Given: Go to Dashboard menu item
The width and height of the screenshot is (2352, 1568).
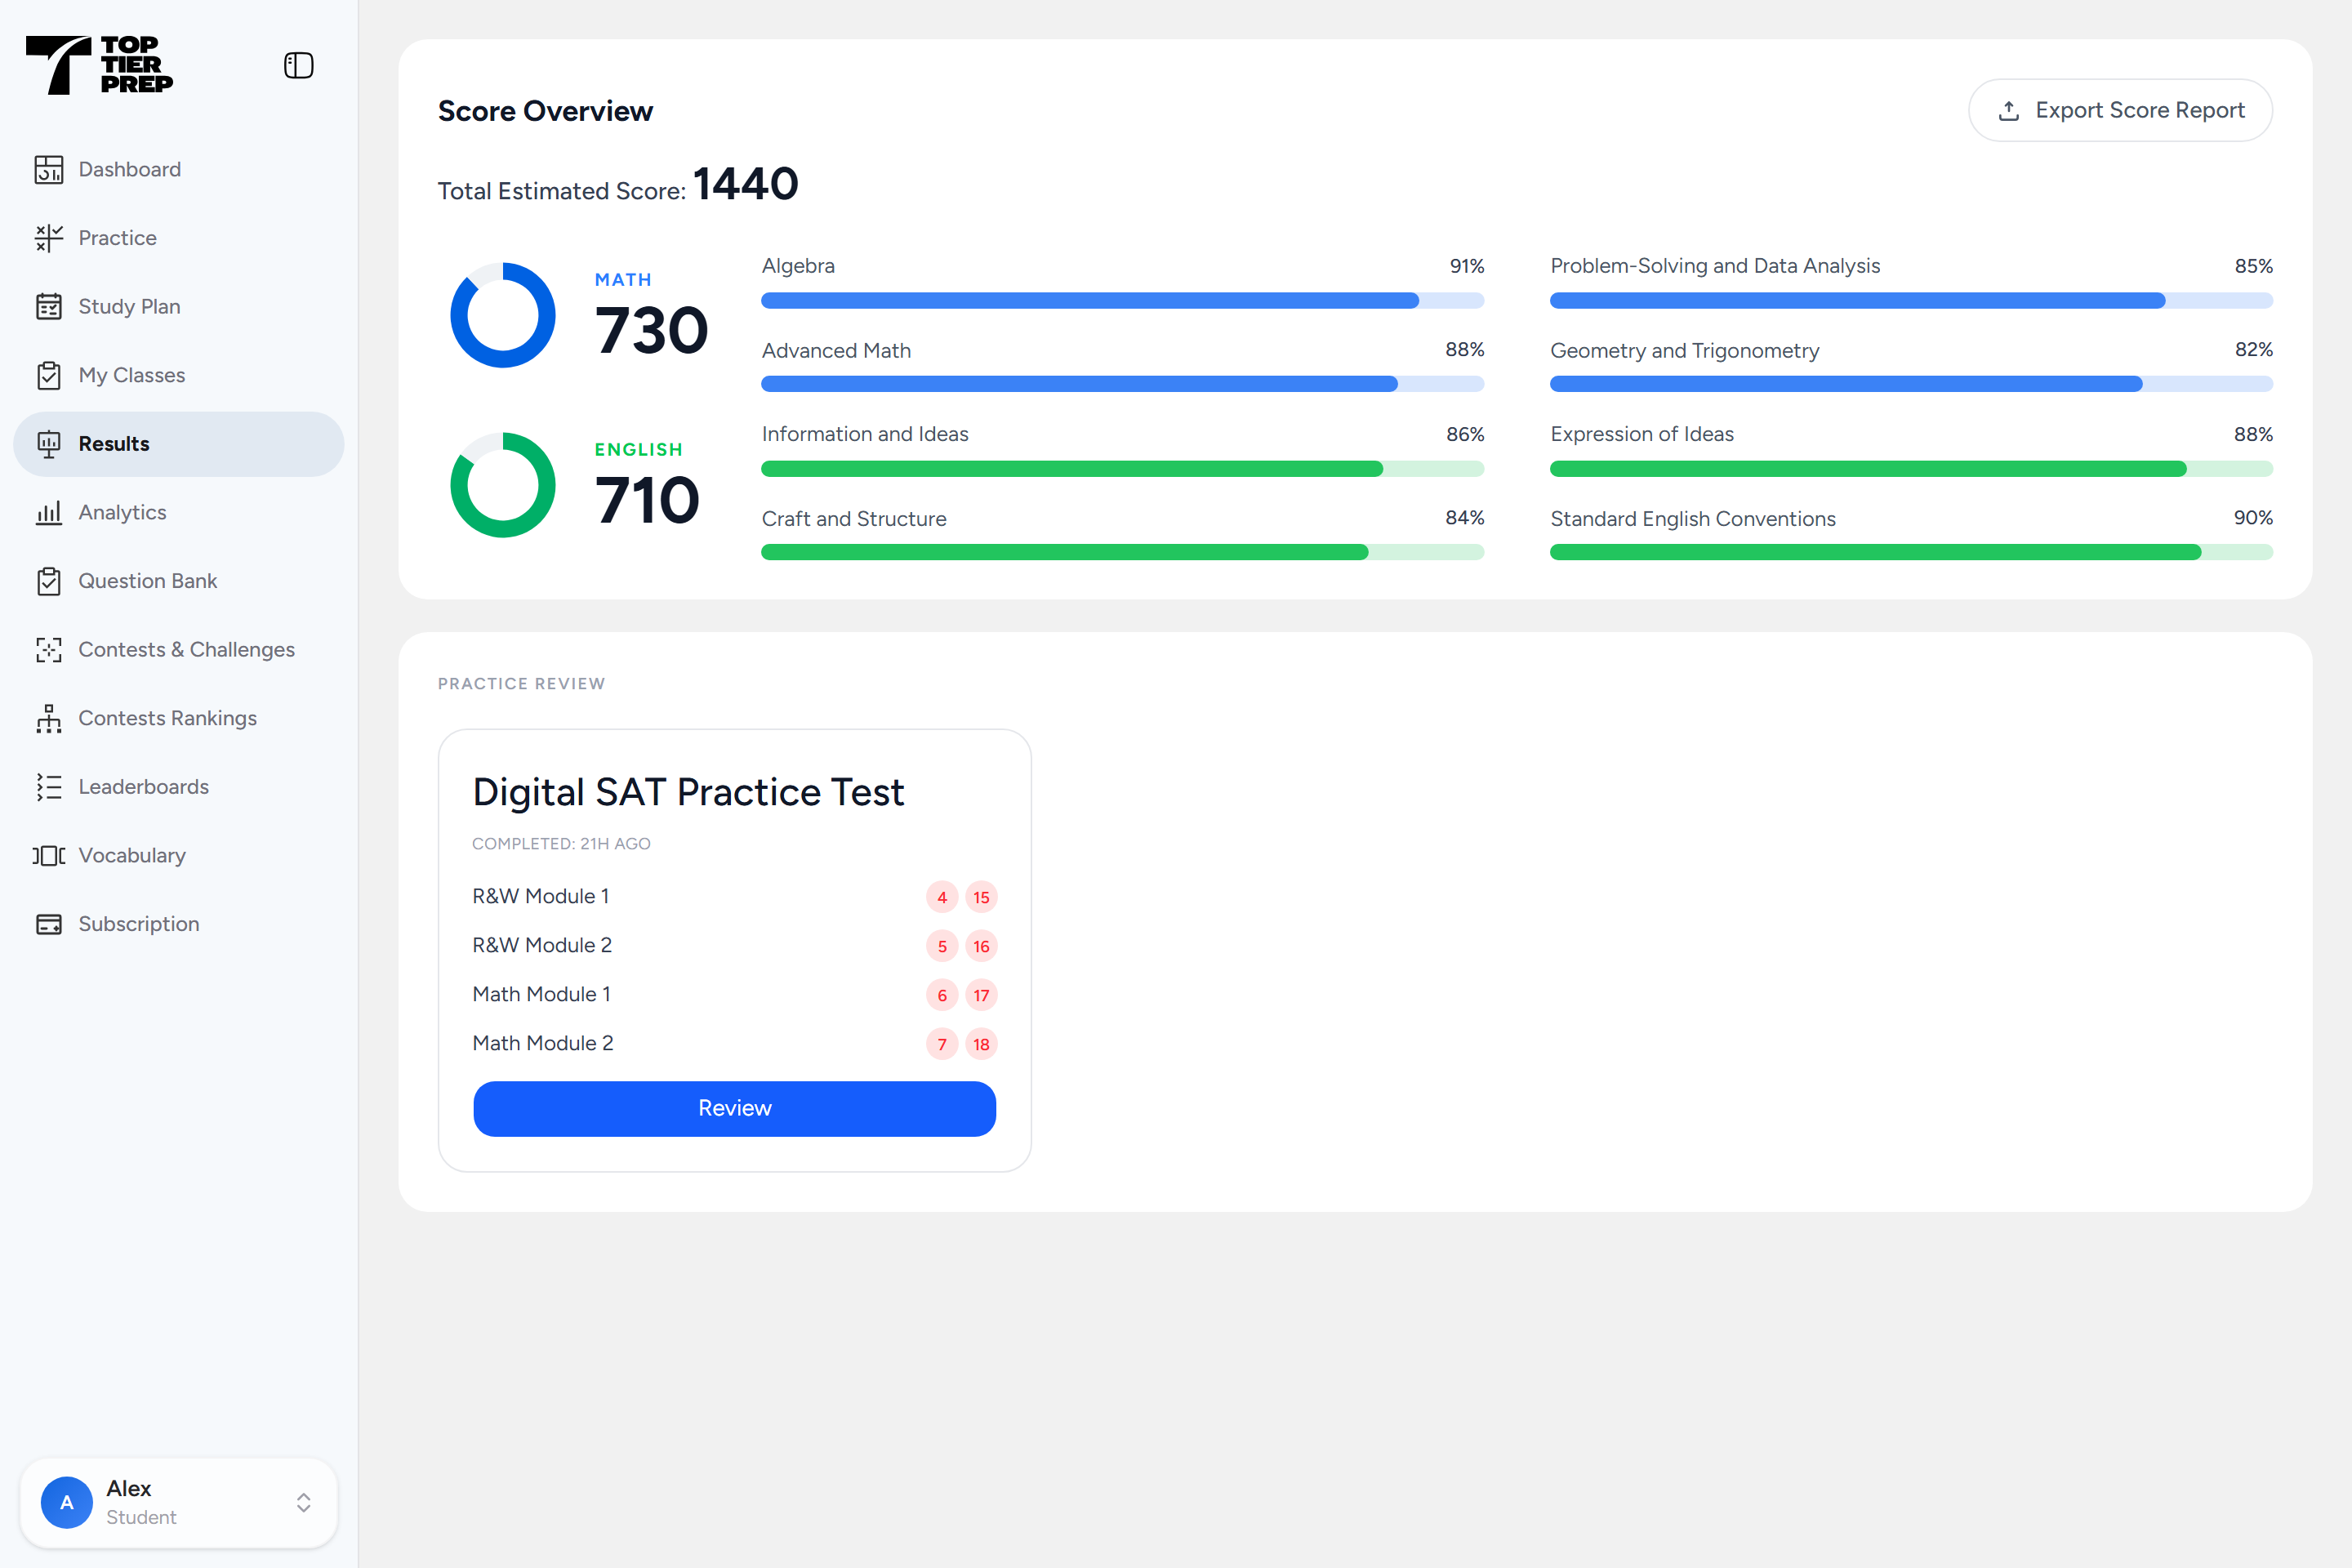Looking at the screenshot, I should pyautogui.click(x=178, y=169).
